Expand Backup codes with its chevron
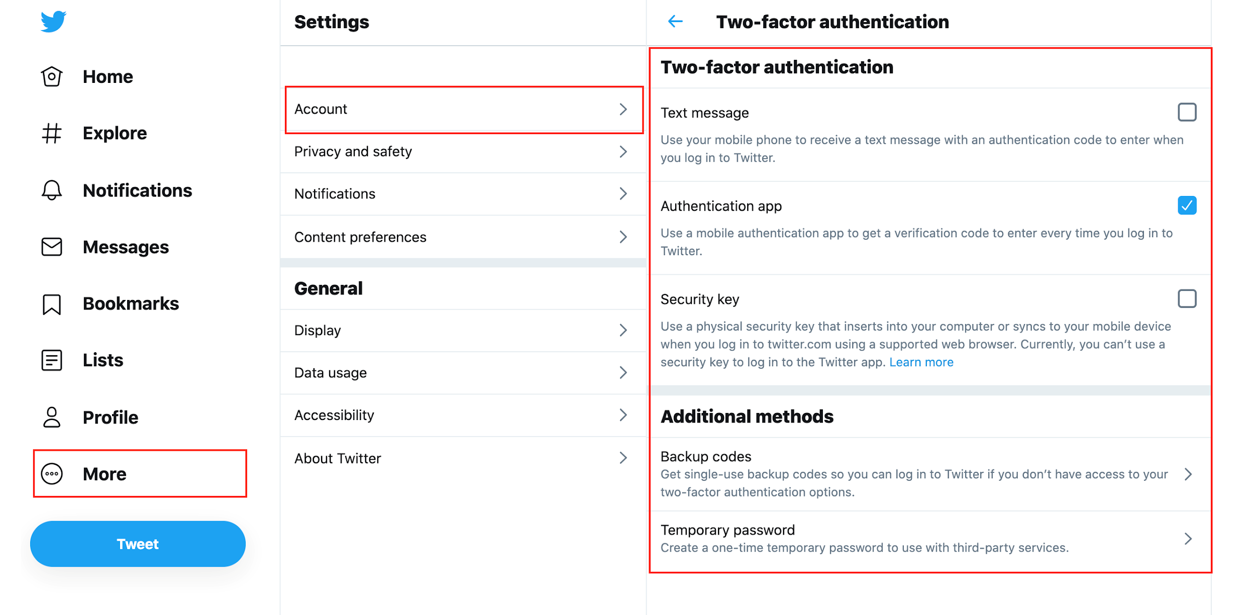The height and width of the screenshot is (615, 1256). [x=1188, y=474]
